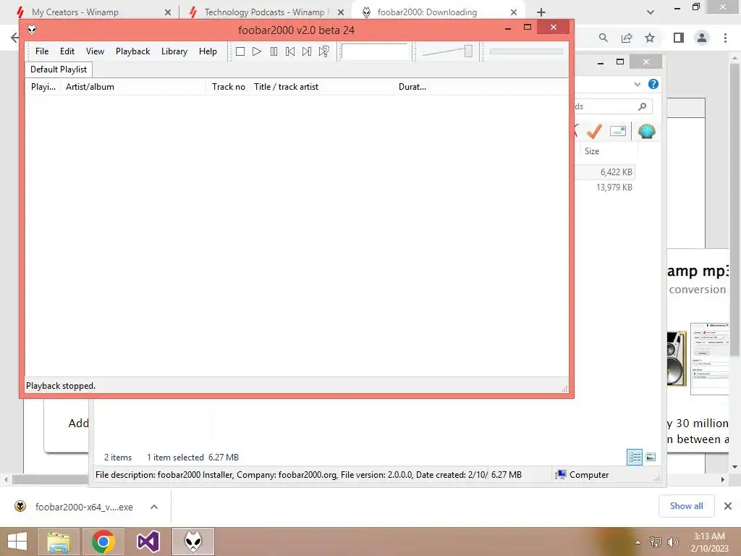Click the Chrome zoom magnifier icon
This screenshot has height=556, width=741.
[x=603, y=38]
